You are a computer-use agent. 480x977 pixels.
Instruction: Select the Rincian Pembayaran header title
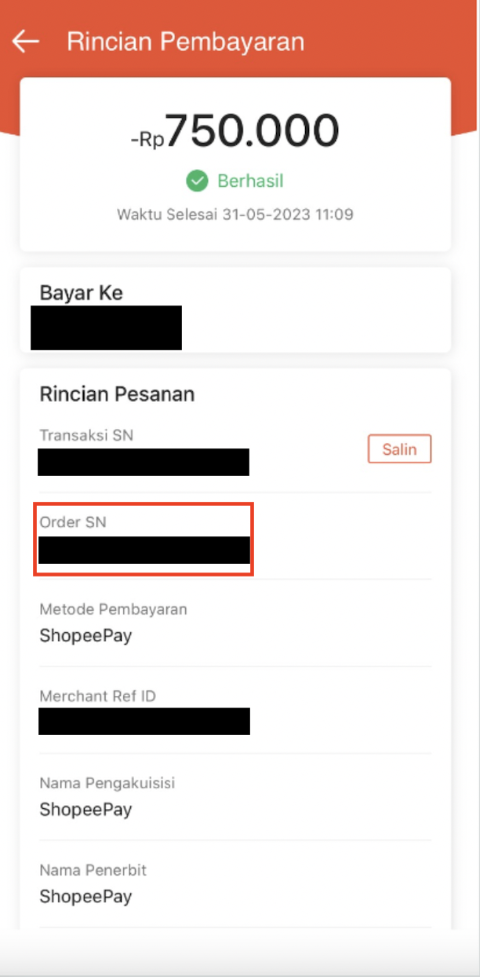point(185,42)
